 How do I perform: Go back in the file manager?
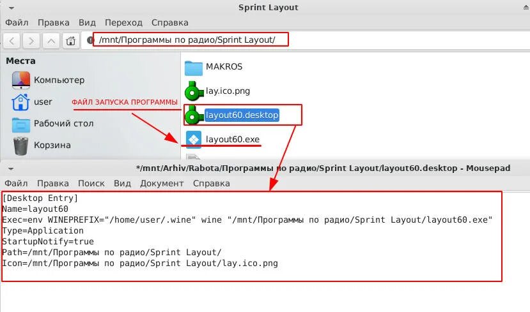tap(12, 41)
